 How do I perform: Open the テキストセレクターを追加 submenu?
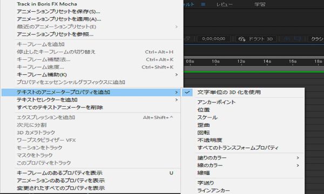(91, 100)
